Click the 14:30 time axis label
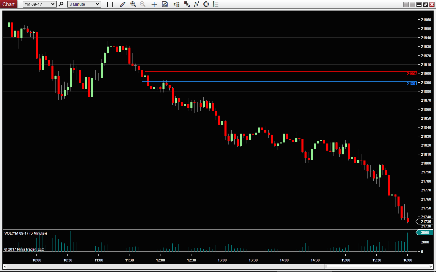This screenshot has width=436, height=272. pos(315,260)
